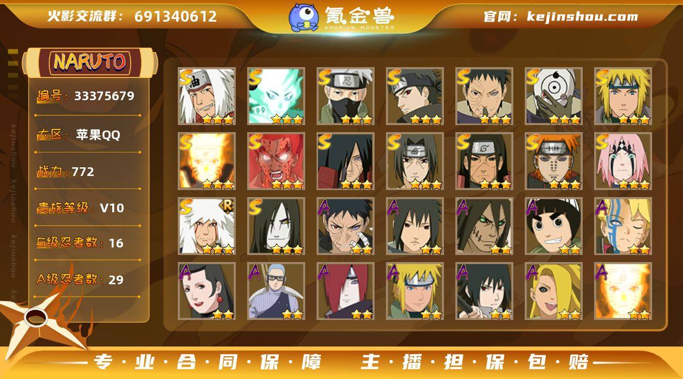Select the Kakuzu green-eyed A-rank portrait
Viewport: 683px width, 379px height.
pos(485,226)
